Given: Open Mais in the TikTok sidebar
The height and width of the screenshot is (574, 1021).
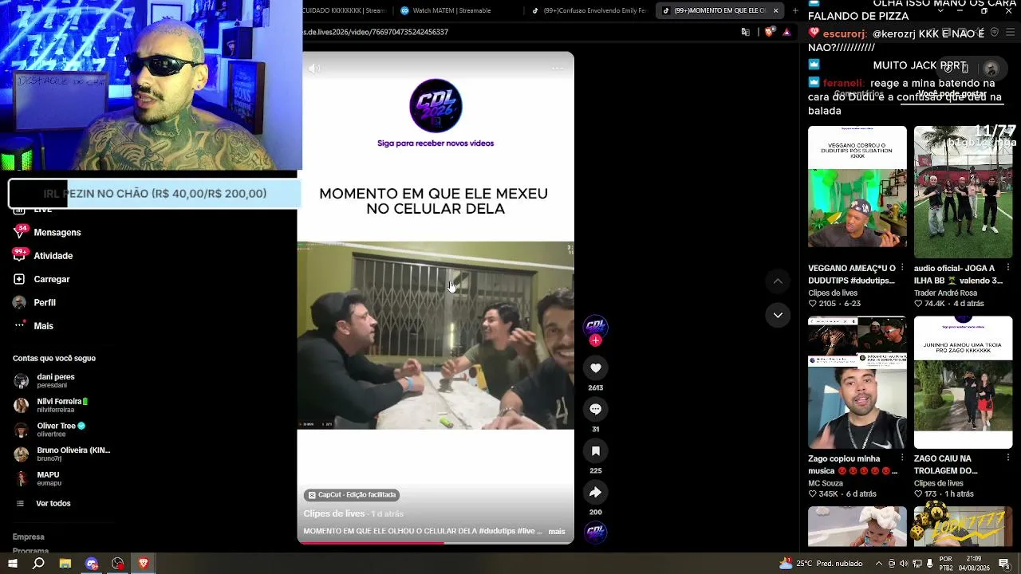Looking at the screenshot, I should click(43, 326).
